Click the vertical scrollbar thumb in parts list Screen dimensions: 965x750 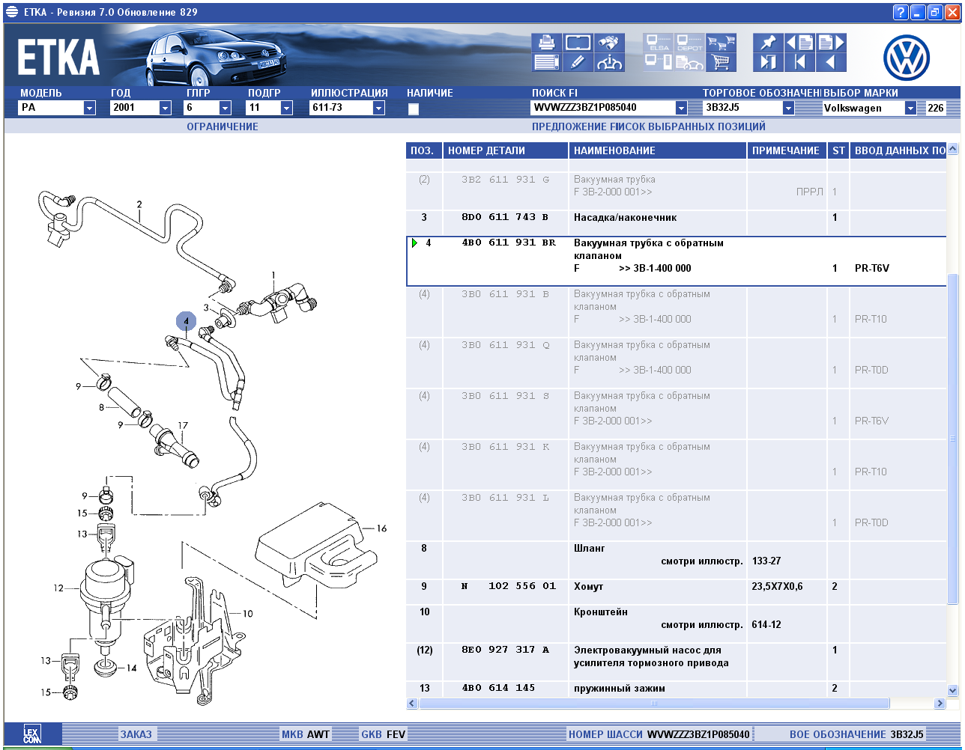click(953, 438)
